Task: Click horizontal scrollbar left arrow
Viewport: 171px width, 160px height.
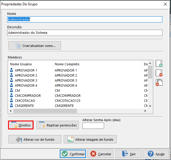Action: [x=11, y=111]
